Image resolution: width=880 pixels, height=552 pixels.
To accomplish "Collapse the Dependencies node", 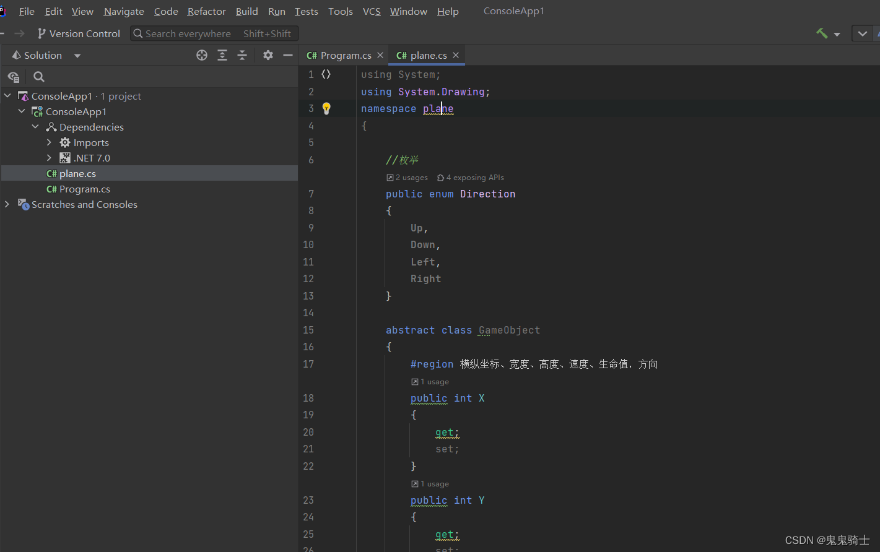I will tap(35, 127).
